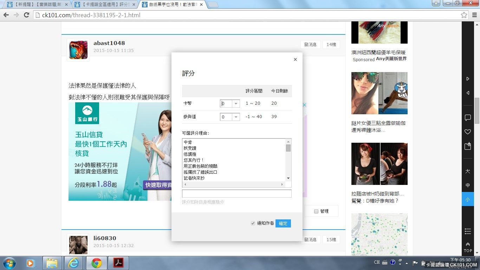The image size is (480, 270).
Task: Click the page vertical scrollbar thumb
Action: (x=477, y=111)
